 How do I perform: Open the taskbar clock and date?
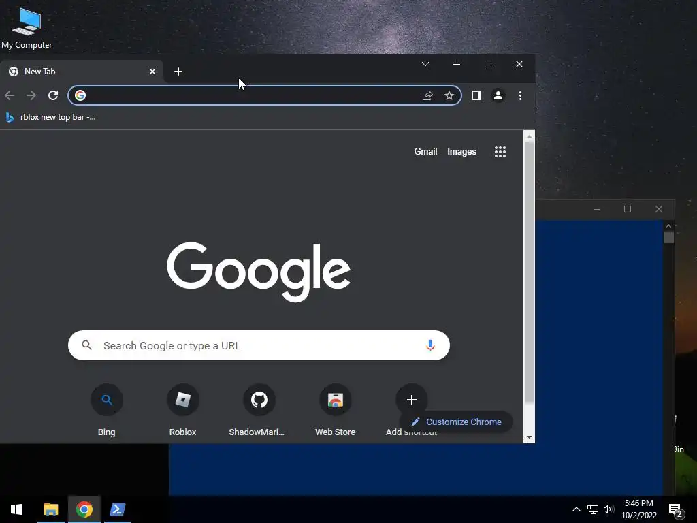click(639, 509)
